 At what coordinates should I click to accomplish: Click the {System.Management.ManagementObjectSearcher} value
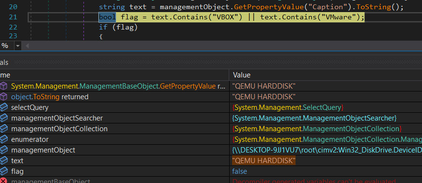314,118
